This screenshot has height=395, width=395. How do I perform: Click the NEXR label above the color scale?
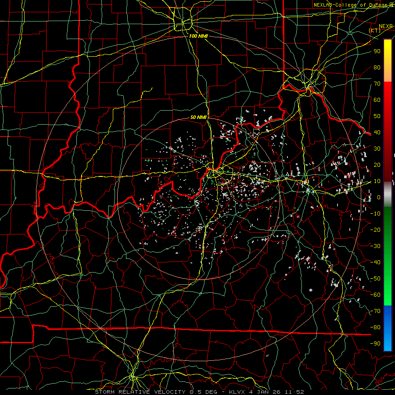[386, 26]
